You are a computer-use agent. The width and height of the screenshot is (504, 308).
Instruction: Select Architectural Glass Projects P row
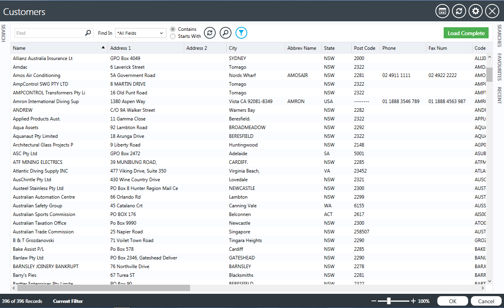[x=248, y=145]
